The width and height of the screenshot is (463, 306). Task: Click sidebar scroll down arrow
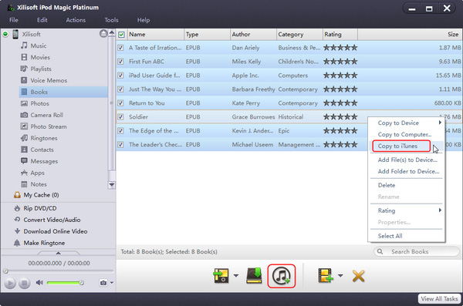coord(112,185)
